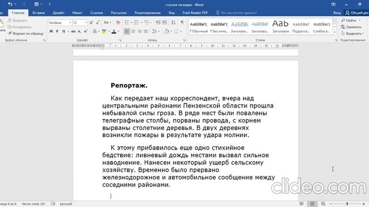Click the Text Effects icon

(x=95, y=31)
